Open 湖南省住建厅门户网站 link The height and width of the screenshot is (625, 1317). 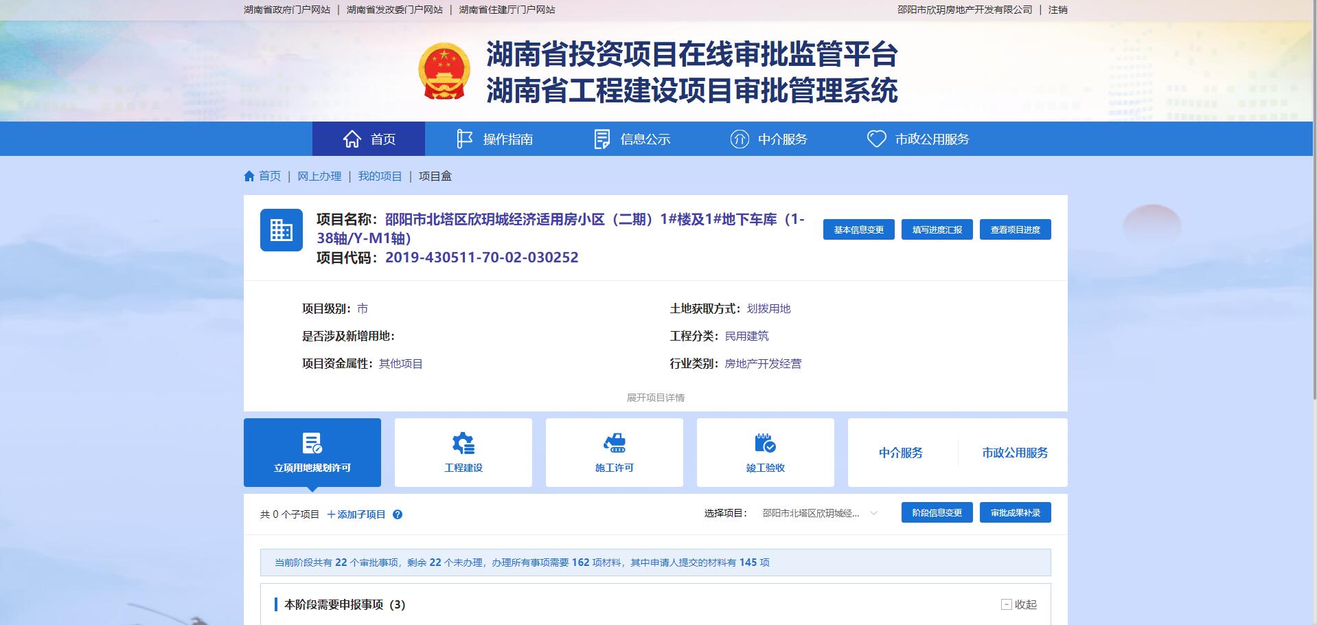click(x=507, y=10)
